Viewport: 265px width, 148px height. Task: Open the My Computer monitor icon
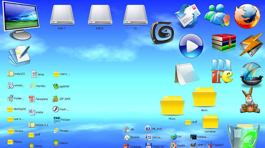pos(21,20)
